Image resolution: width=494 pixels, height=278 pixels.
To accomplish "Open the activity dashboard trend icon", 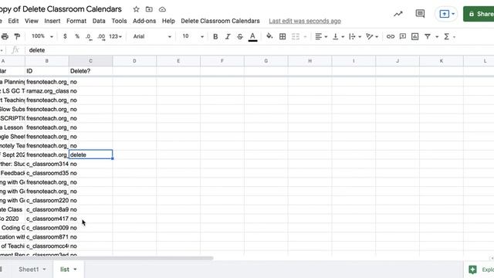I will click(x=398, y=14).
